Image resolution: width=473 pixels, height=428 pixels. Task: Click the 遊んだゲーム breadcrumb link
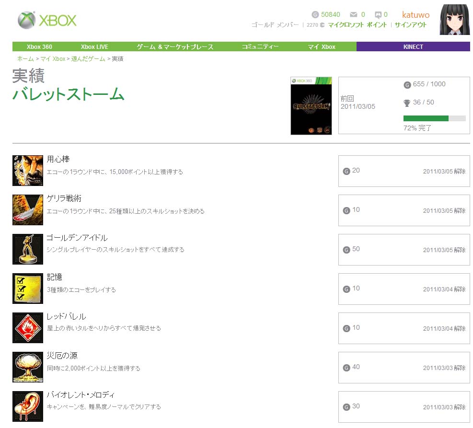88,59
